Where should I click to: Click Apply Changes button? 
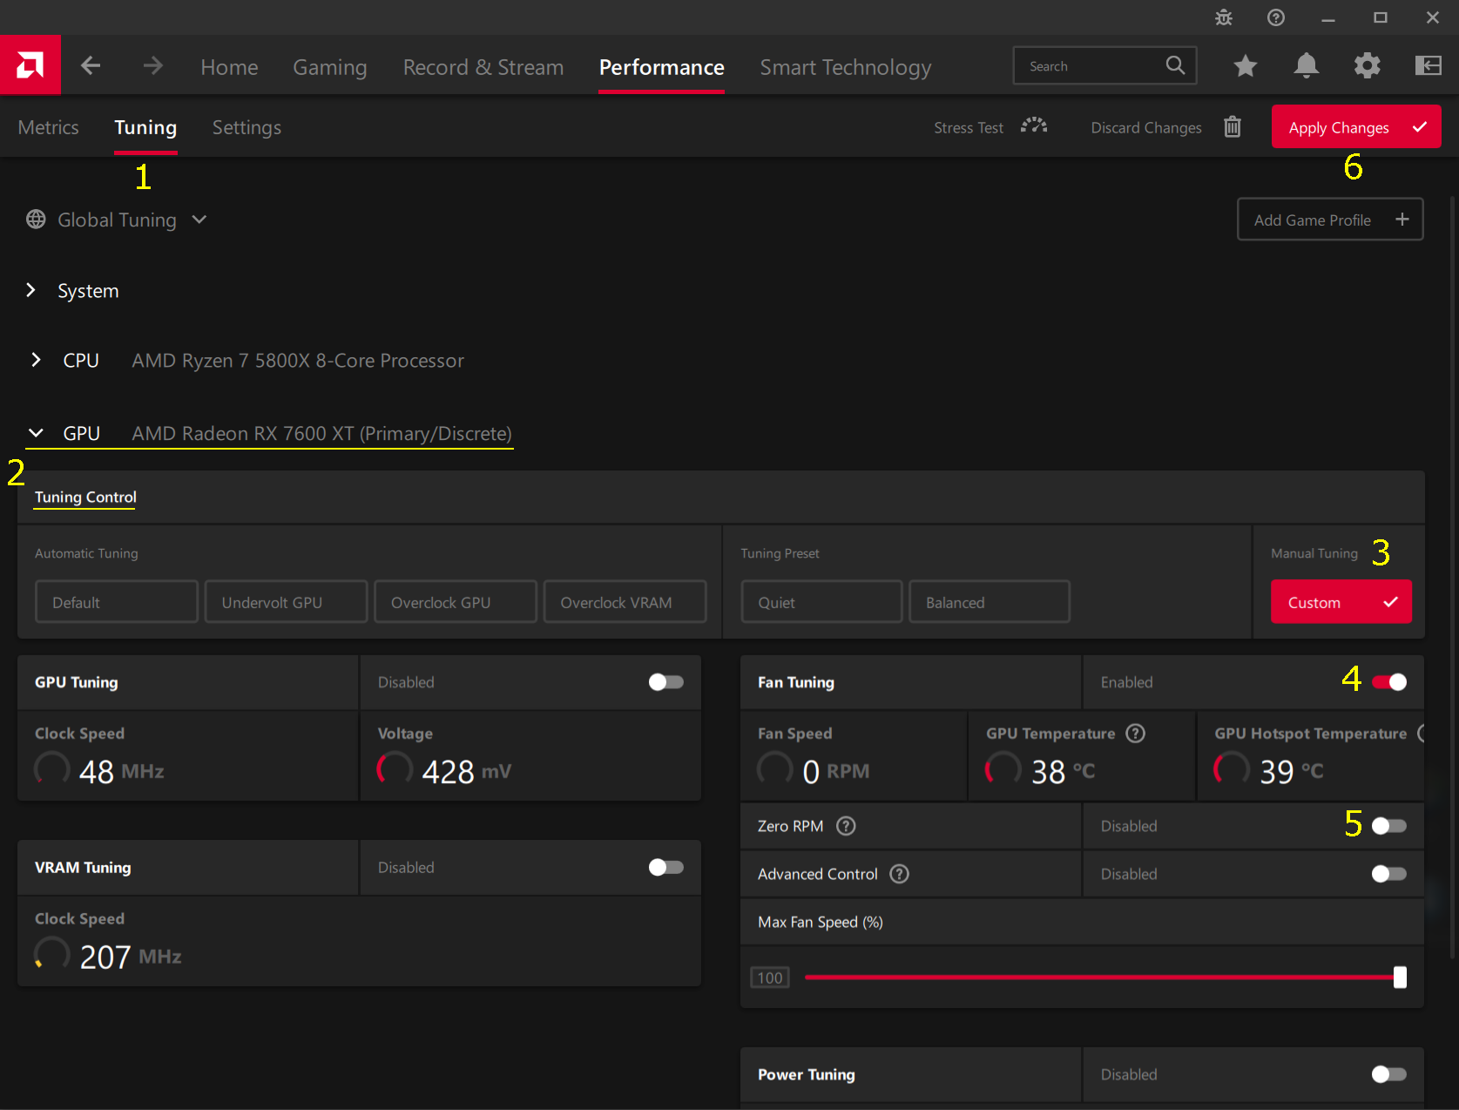click(1356, 126)
